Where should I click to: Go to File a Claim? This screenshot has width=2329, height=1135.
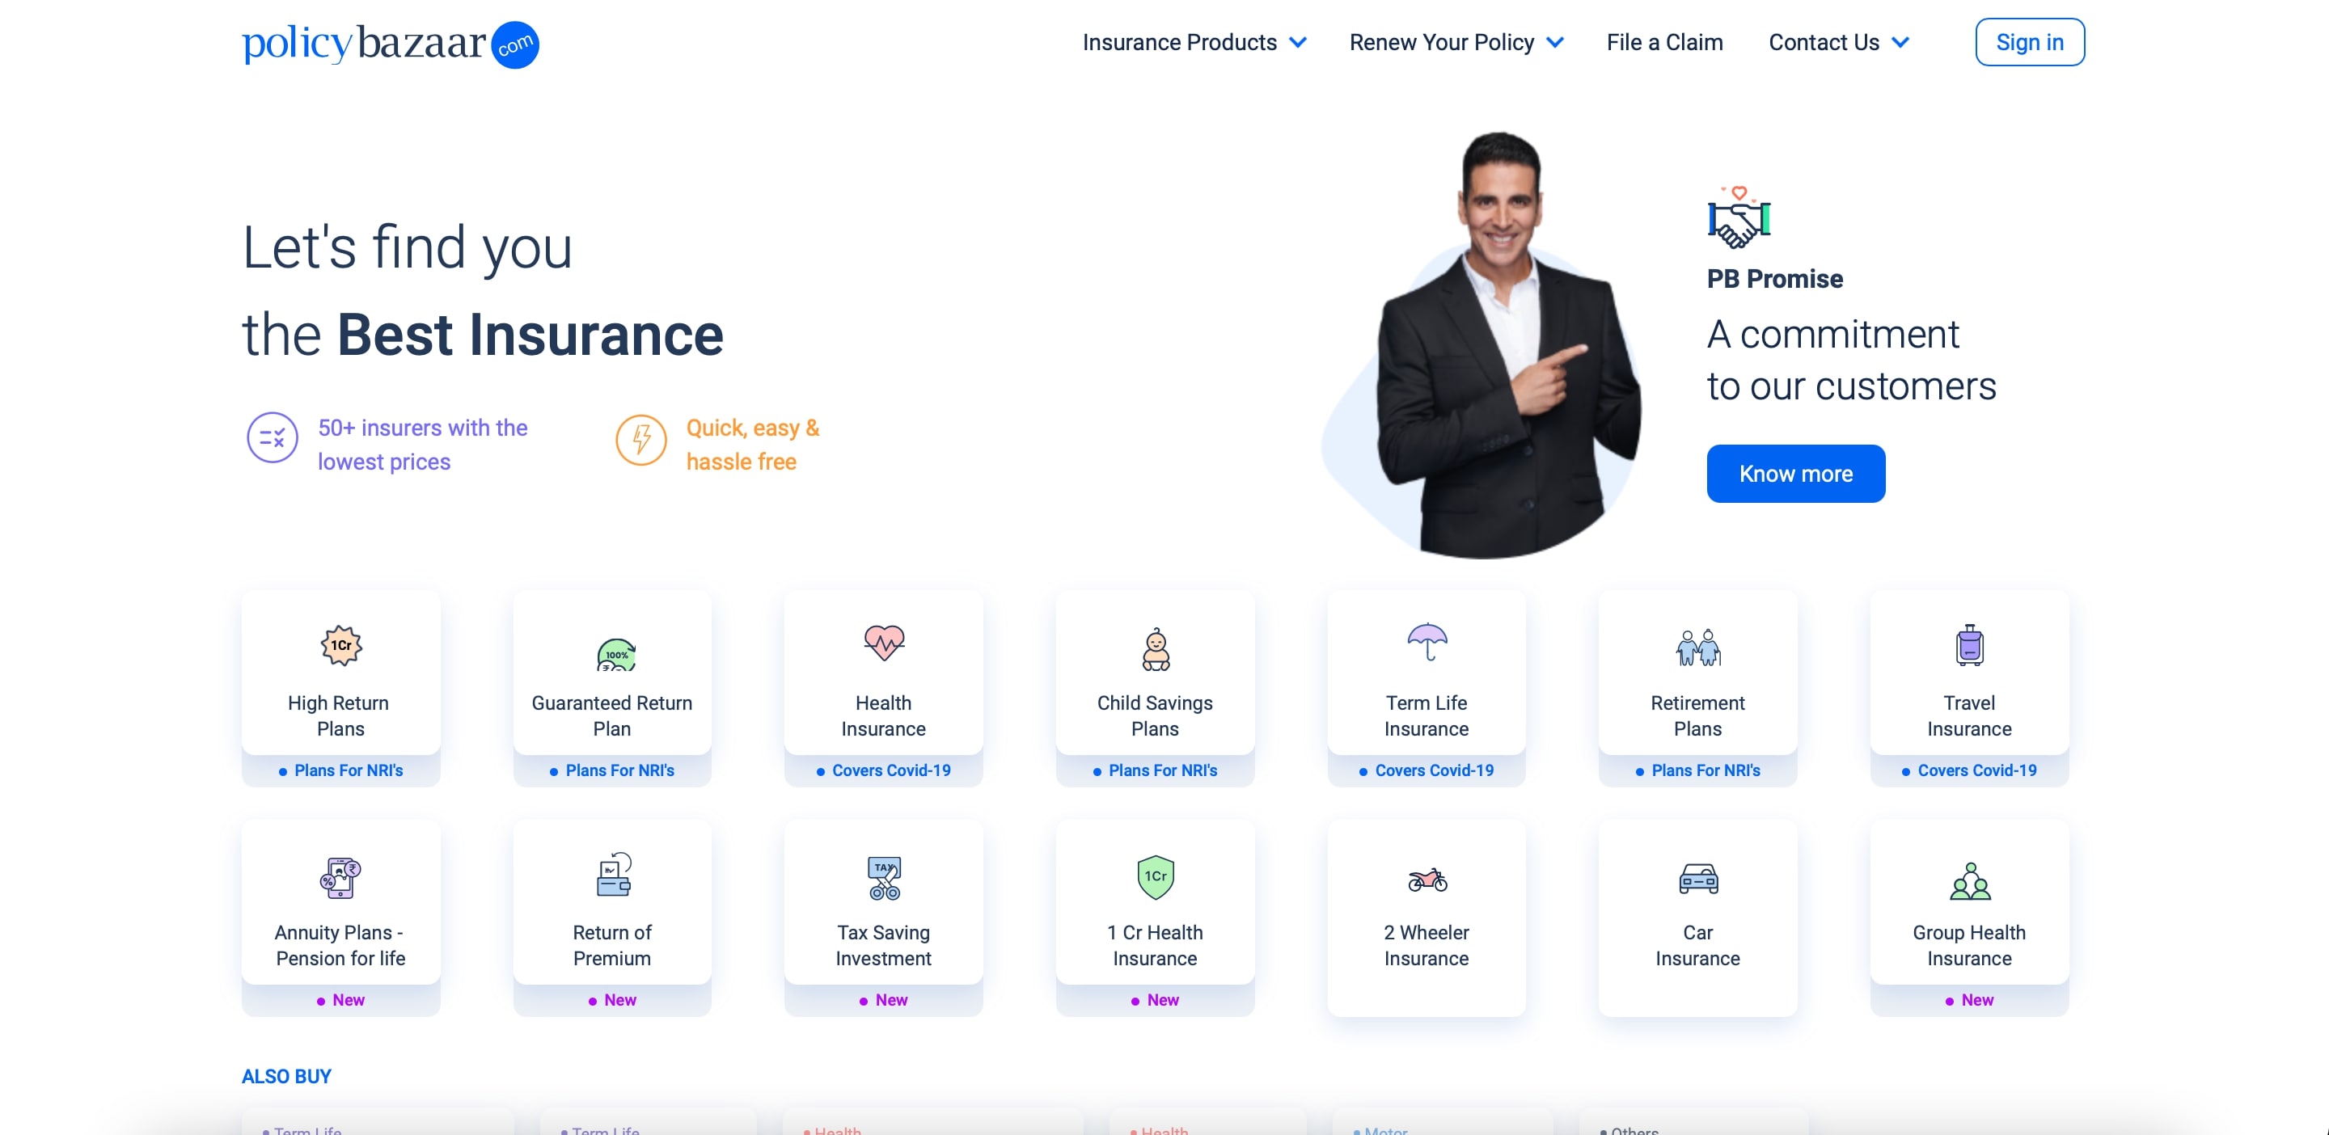1664,43
